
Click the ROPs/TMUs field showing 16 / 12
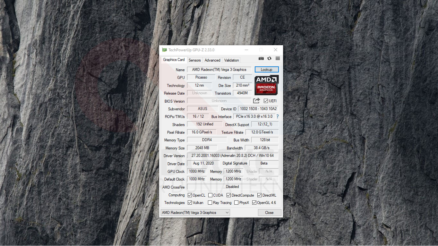[x=198, y=116]
